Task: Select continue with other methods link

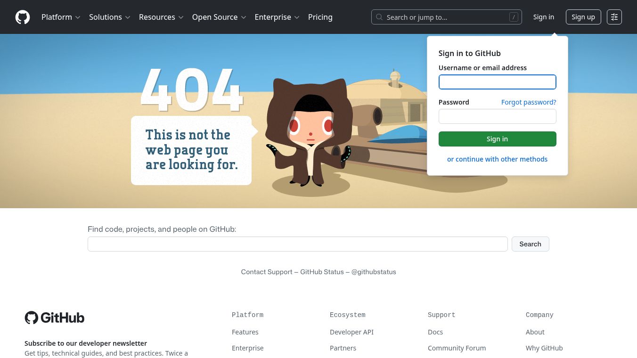Action: tap(497, 159)
